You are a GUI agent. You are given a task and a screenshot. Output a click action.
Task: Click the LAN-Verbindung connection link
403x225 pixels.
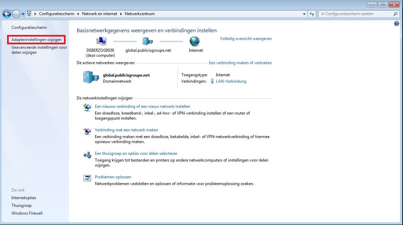pyautogui.click(x=231, y=81)
